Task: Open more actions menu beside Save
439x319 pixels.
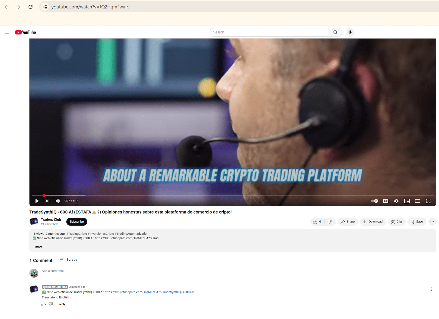Action: point(432,222)
